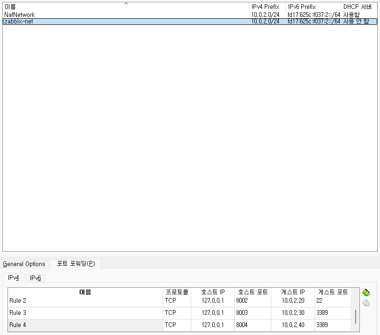Click guest port 3389 of Rule 3
This screenshot has height=335, width=380.
click(333, 313)
